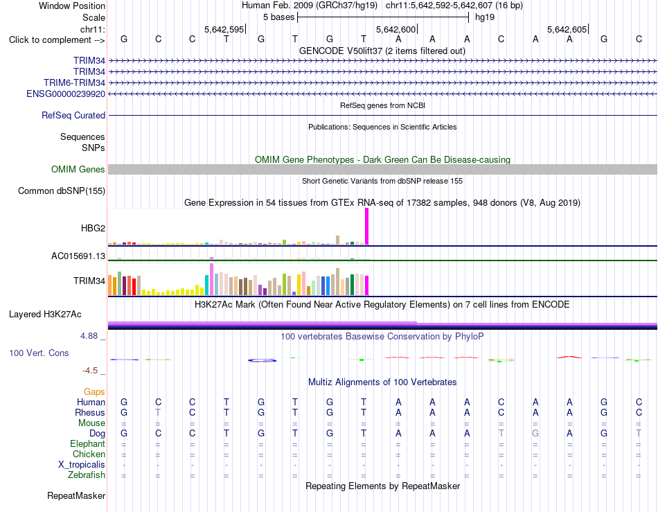This screenshot has width=658, height=512.
Task: Click the OMIM Genes track label
Action: coord(78,170)
